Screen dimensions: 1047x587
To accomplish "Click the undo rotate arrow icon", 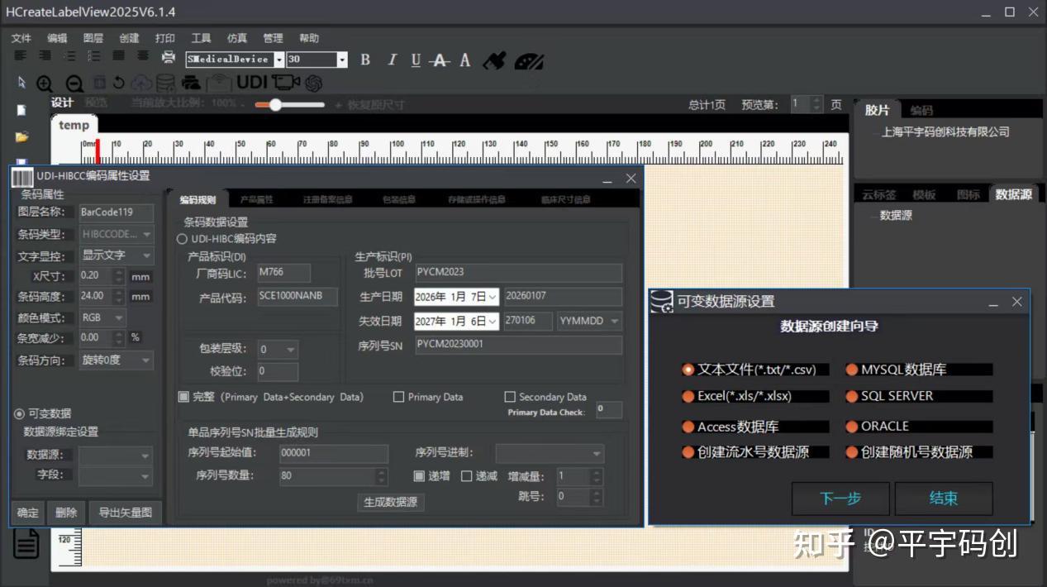I will point(119,83).
